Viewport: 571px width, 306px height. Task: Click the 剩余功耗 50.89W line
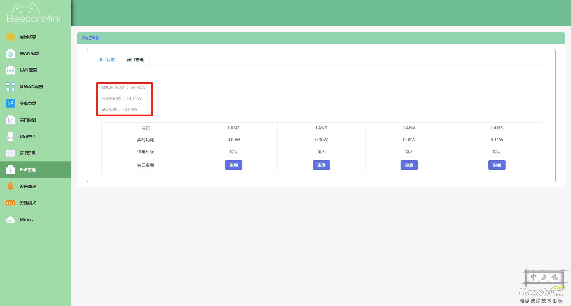point(119,110)
